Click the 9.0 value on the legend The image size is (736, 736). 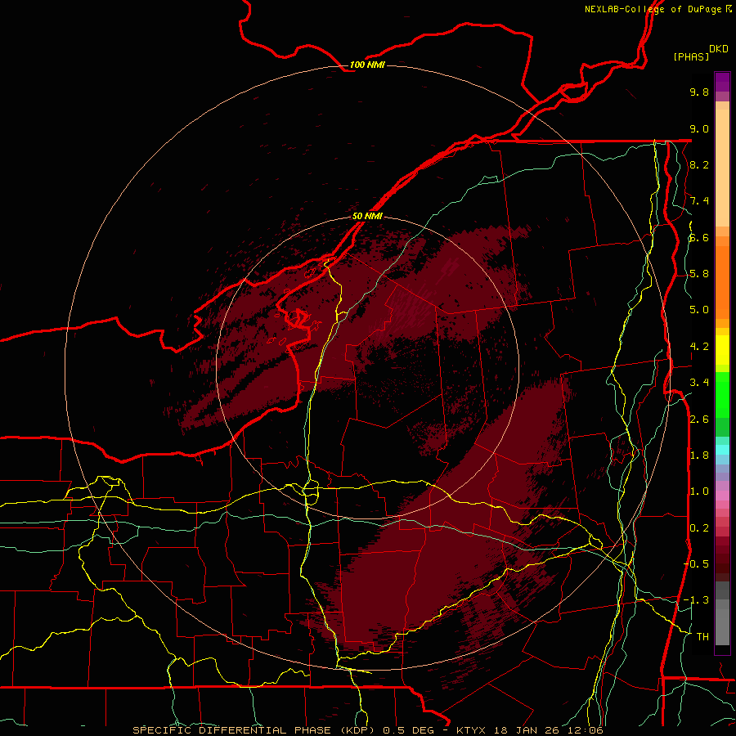tap(699, 128)
